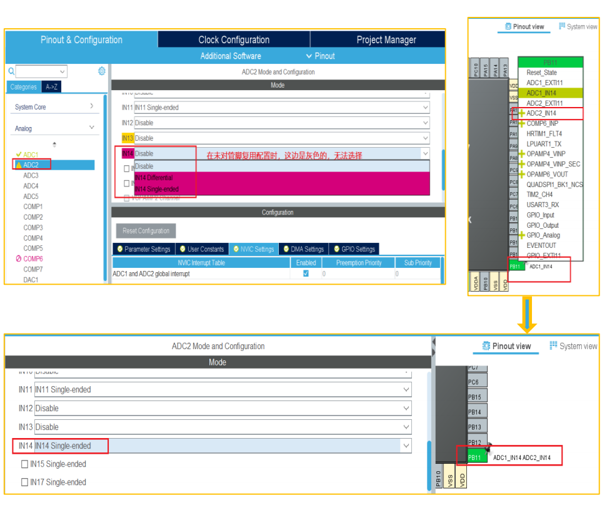The image size is (607, 515).
Task: Expand the Pinout menu chevron
Action: point(309,56)
